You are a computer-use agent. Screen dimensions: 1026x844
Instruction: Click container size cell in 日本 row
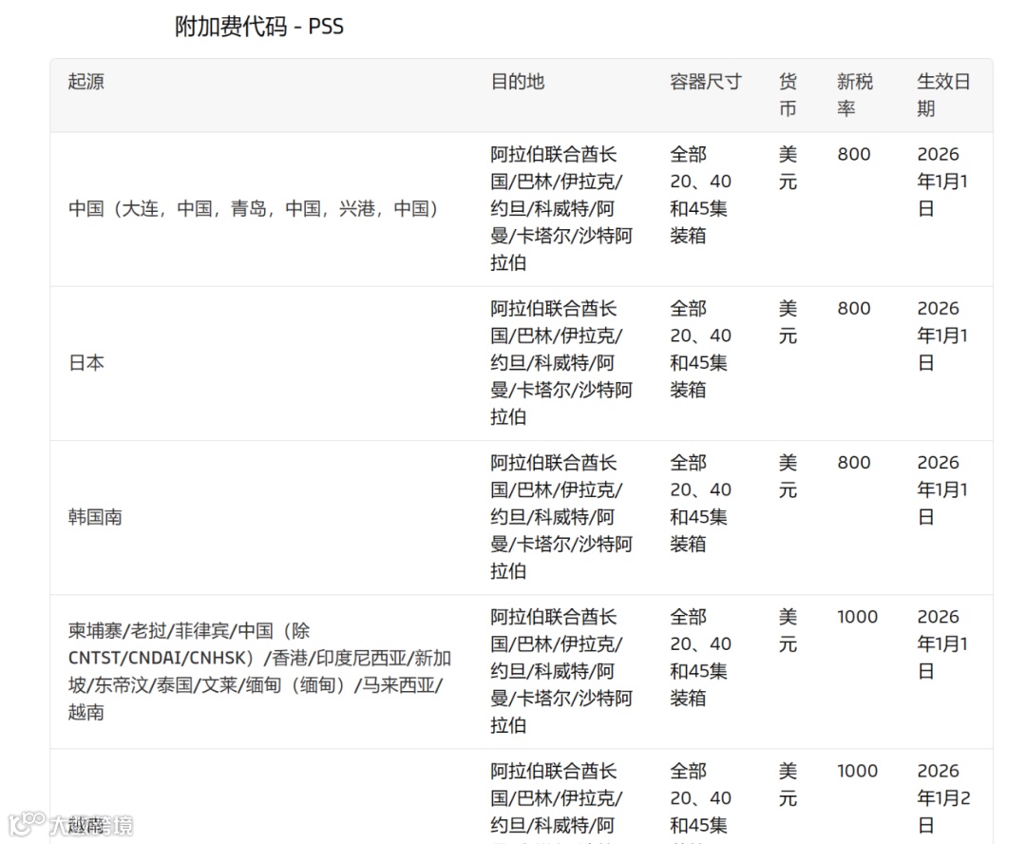click(700, 349)
